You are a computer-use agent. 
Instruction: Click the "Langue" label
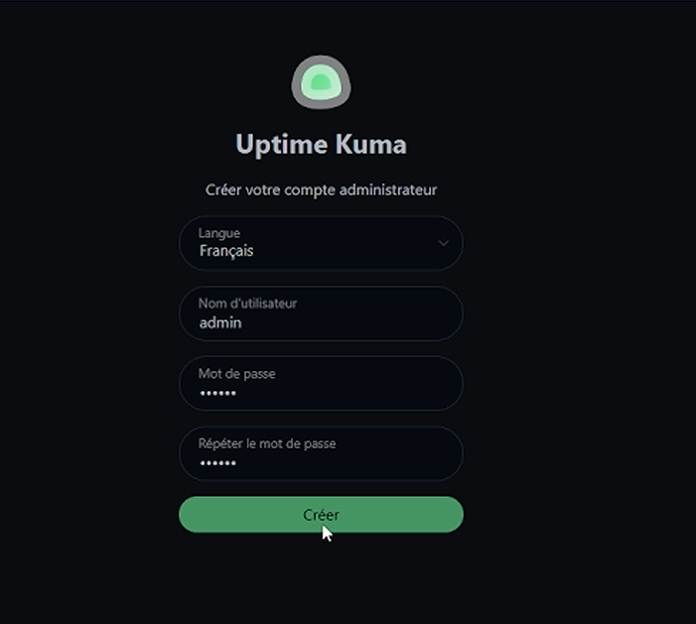[218, 233]
